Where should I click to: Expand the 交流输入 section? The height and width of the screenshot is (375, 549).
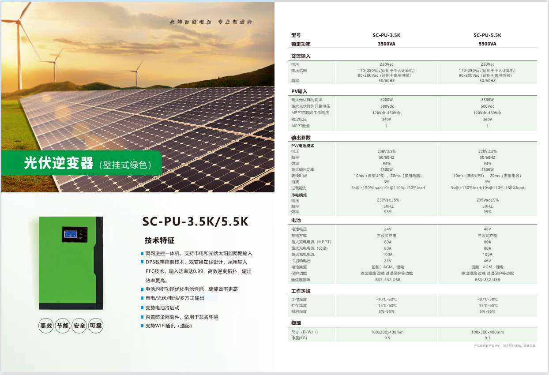300,56
